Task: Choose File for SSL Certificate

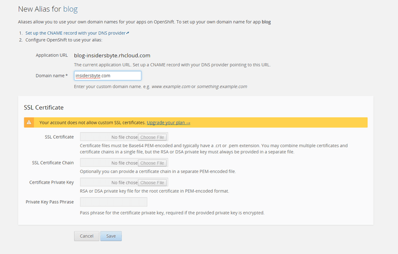Action: (152, 137)
